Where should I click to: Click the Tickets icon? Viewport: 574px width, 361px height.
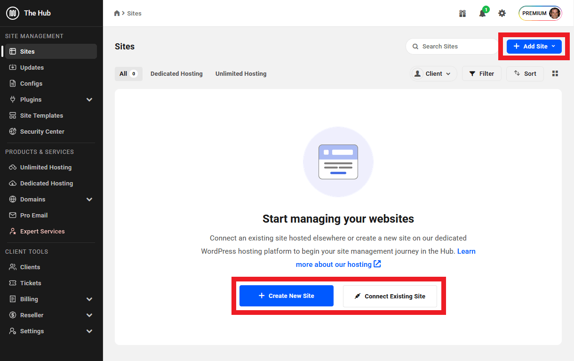[x=13, y=283]
